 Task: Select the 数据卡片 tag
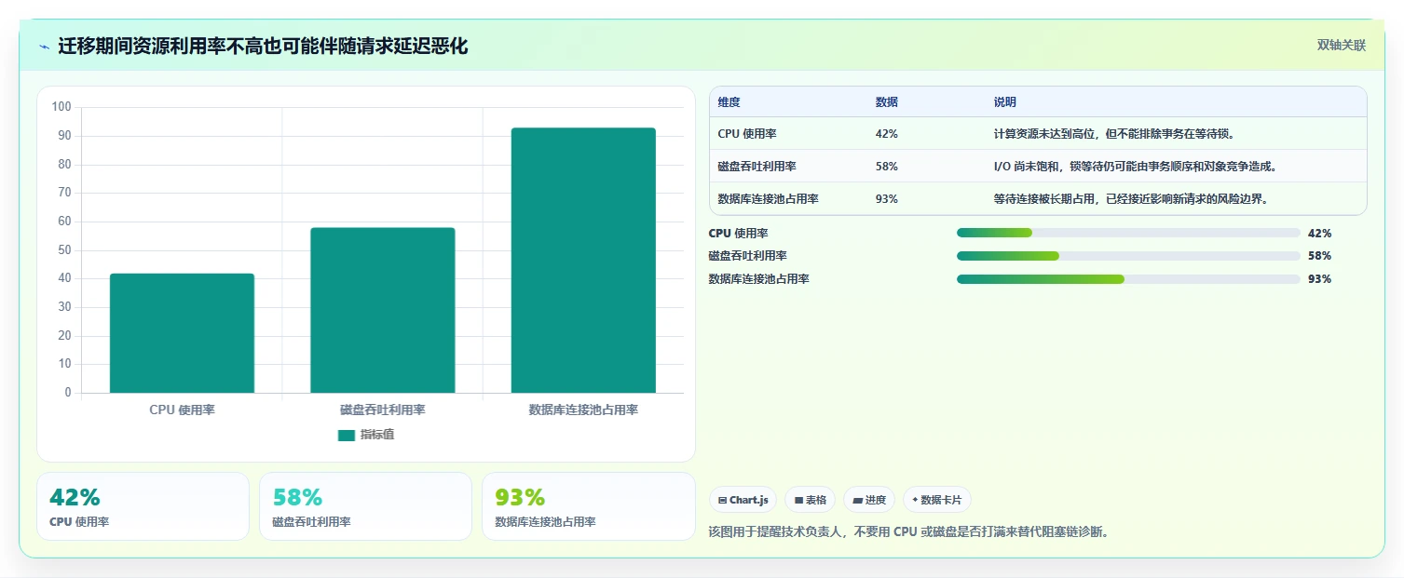(937, 500)
